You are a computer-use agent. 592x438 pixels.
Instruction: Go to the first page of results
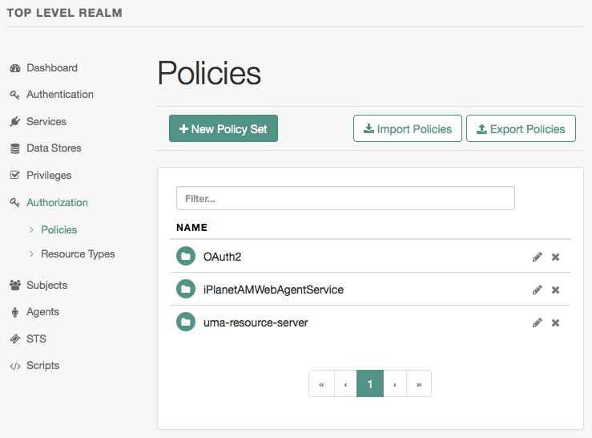pos(321,383)
